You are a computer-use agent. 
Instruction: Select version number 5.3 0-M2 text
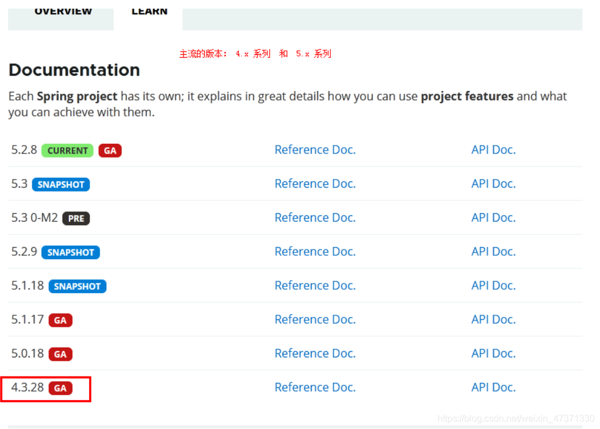pos(35,218)
